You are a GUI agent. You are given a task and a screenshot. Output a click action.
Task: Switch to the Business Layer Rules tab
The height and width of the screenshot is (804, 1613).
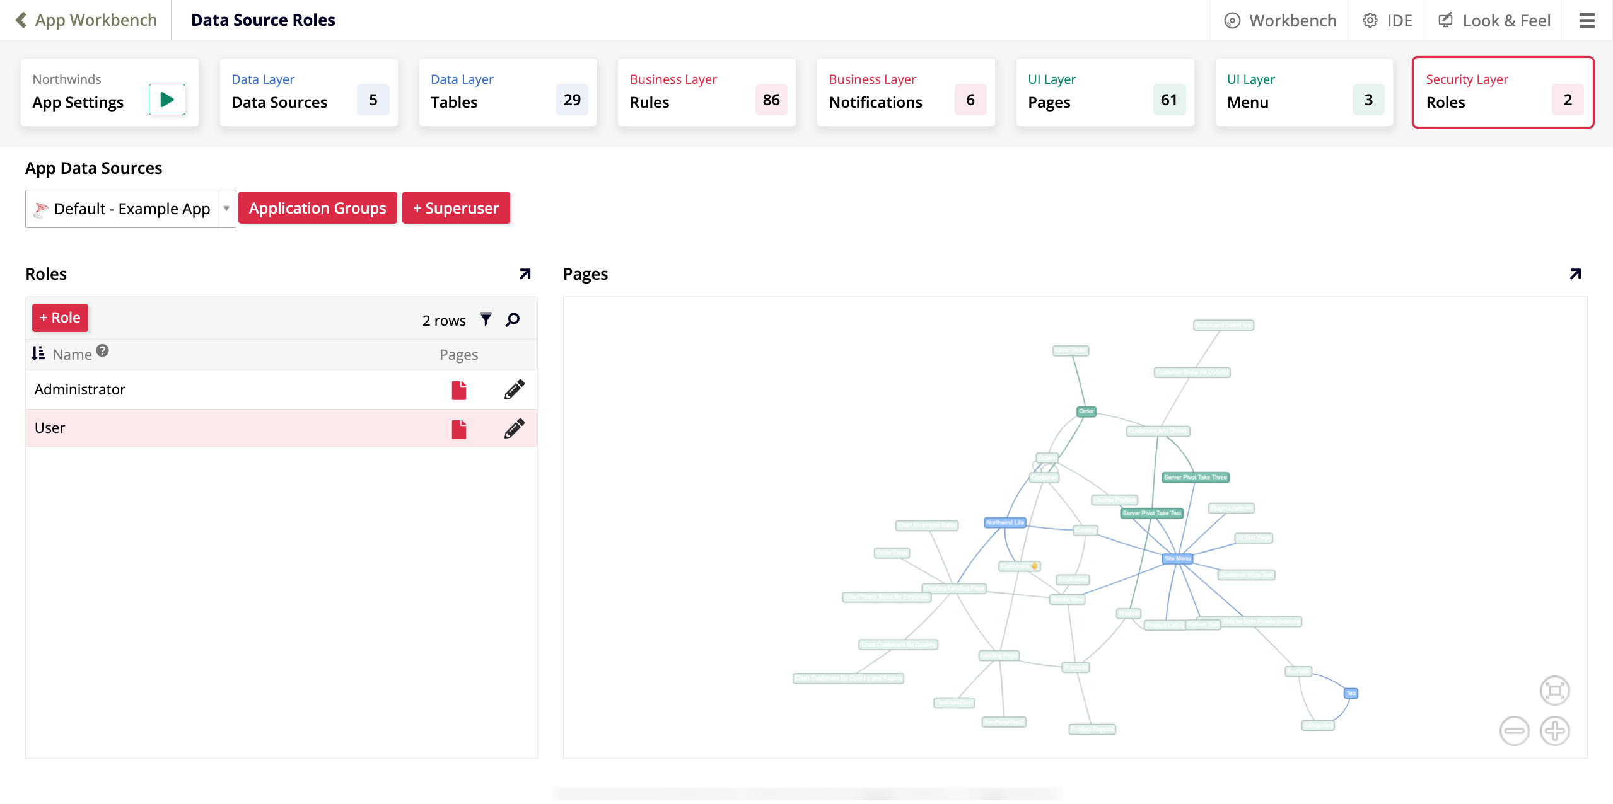coord(706,92)
